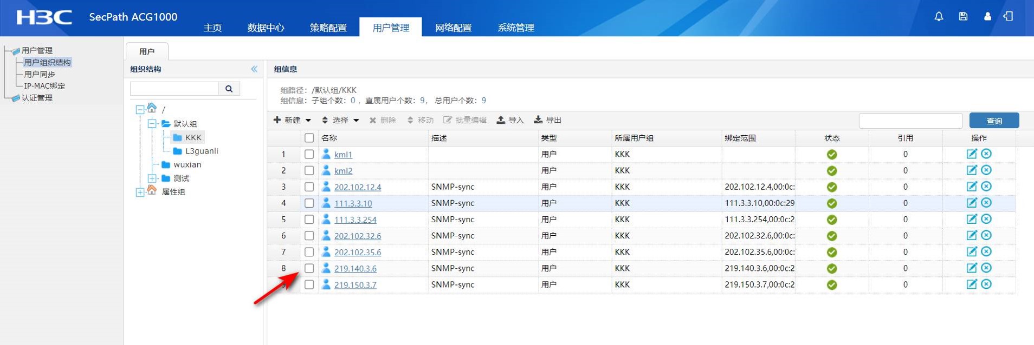Screen dimensions: 1034x345
Task: Open the 新建 dropdown menu
Action: (292, 120)
